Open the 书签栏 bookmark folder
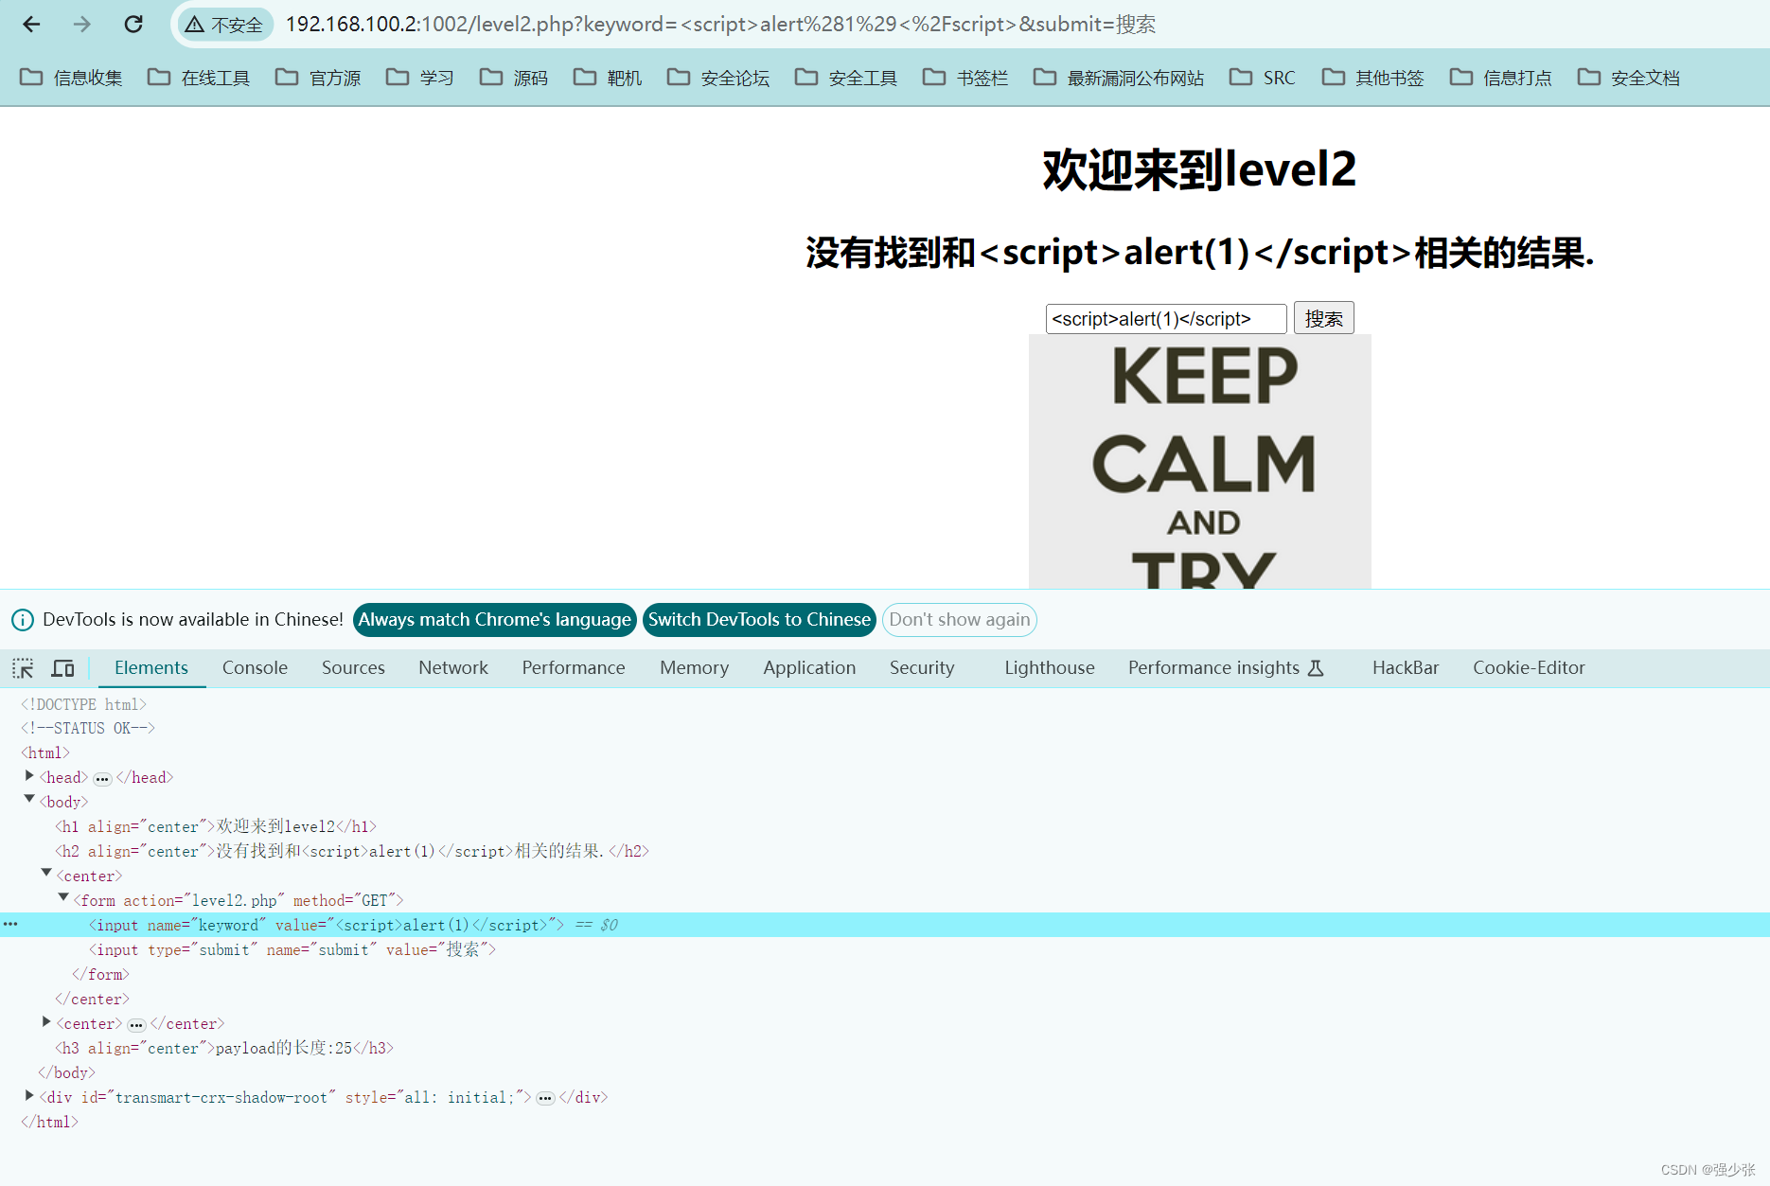Screen dimensions: 1770x1186 965,78
